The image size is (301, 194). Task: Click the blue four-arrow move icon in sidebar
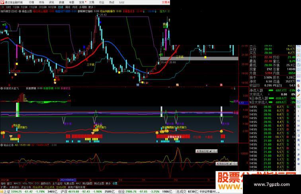click(299, 90)
